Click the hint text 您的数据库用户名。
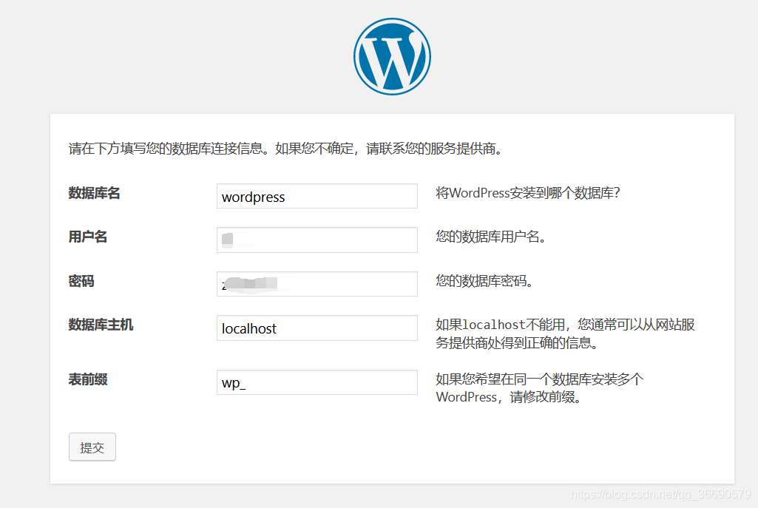 491,237
